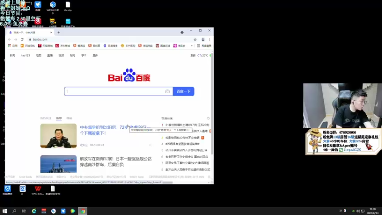Select the Gs.zip file on desktop
The height and width of the screenshot is (215, 382).
point(68,6)
